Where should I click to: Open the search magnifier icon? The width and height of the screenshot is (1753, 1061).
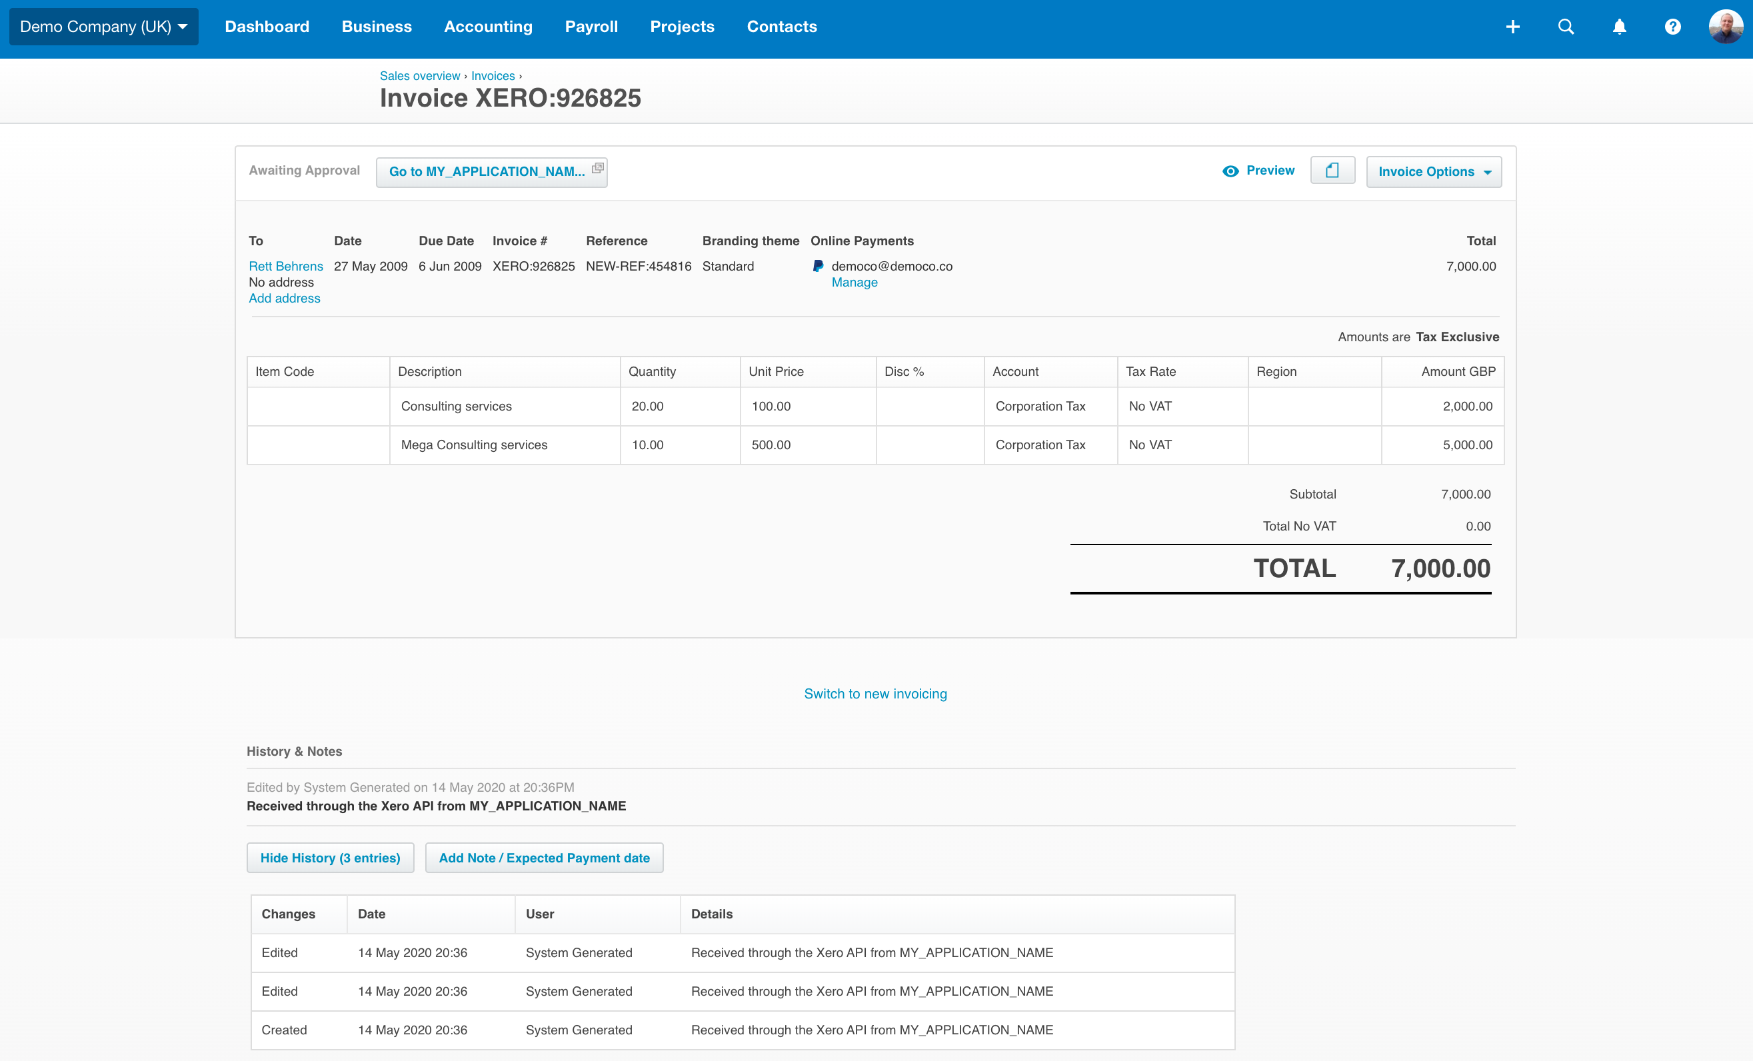coord(1566,27)
